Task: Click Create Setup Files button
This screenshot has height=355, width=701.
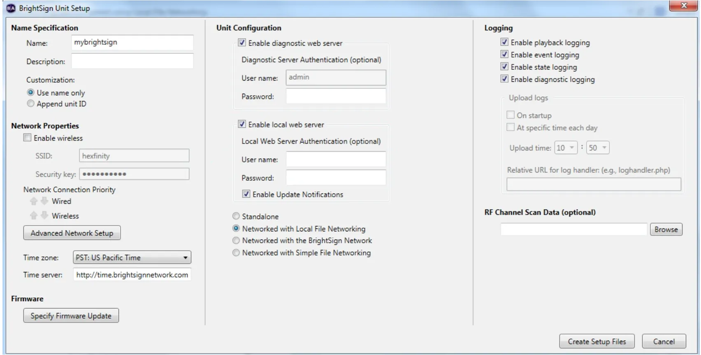Action: tap(597, 341)
